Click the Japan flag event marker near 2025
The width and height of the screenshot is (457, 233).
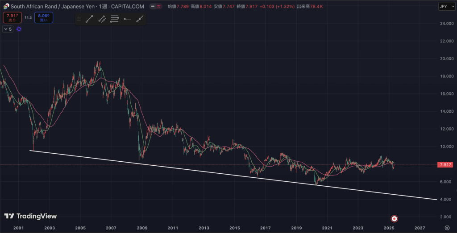(395, 218)
